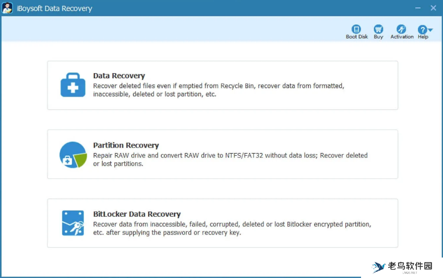
Task: Click the 'Recover deleted files even if emptied' description
Action: [219, 90]
